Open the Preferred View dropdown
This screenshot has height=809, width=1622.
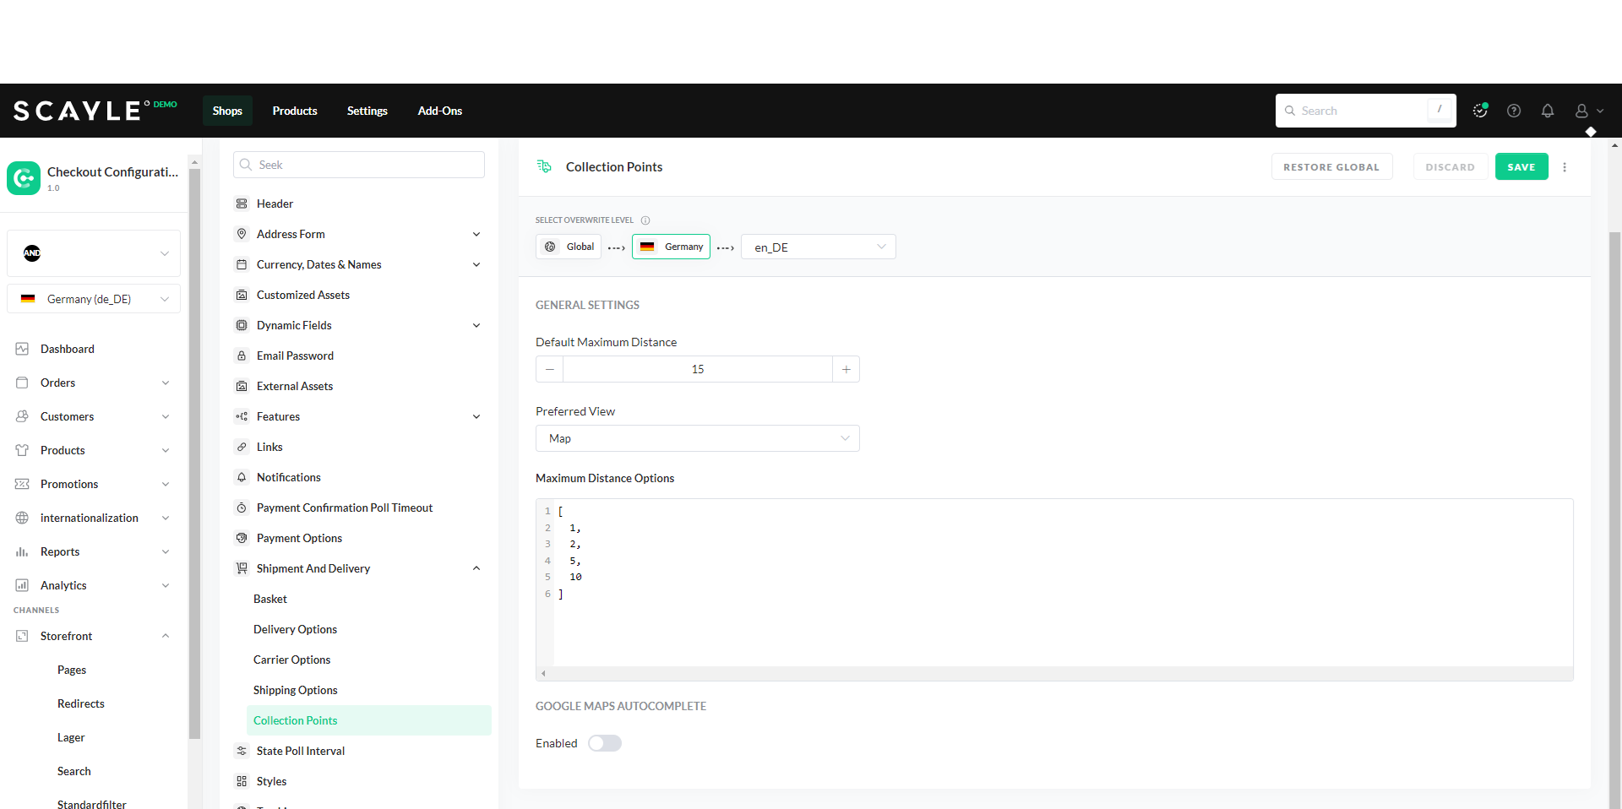tap(697, 438)
